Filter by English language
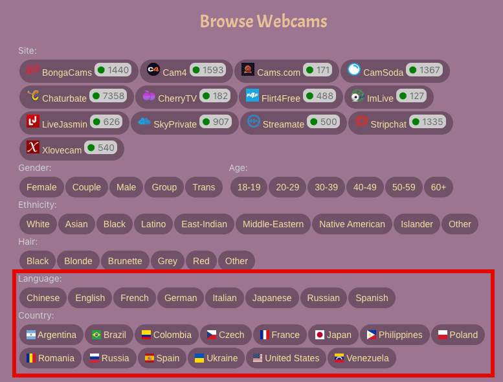The height and width of the screenshot is (382, 503). (90, 298)
